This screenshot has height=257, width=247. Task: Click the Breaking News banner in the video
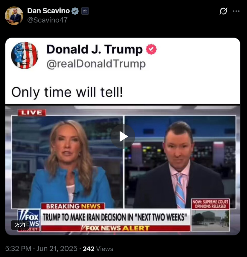[73, 206]
